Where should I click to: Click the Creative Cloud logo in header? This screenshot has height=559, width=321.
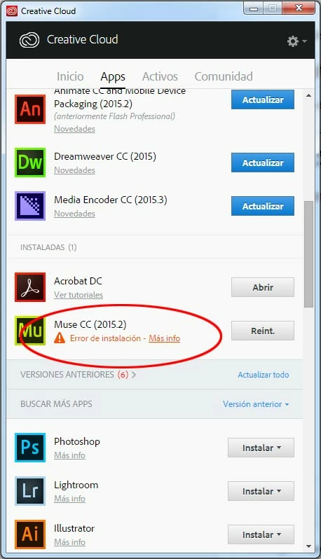tap(29, 40)
